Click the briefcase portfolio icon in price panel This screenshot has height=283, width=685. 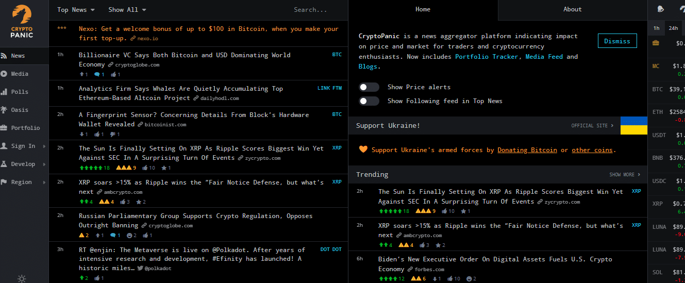tap(656, 43)
